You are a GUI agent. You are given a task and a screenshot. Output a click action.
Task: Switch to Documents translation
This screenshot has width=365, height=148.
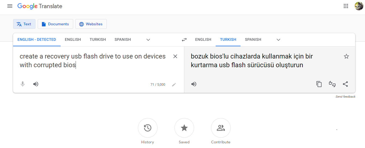[x=55, y=24]
